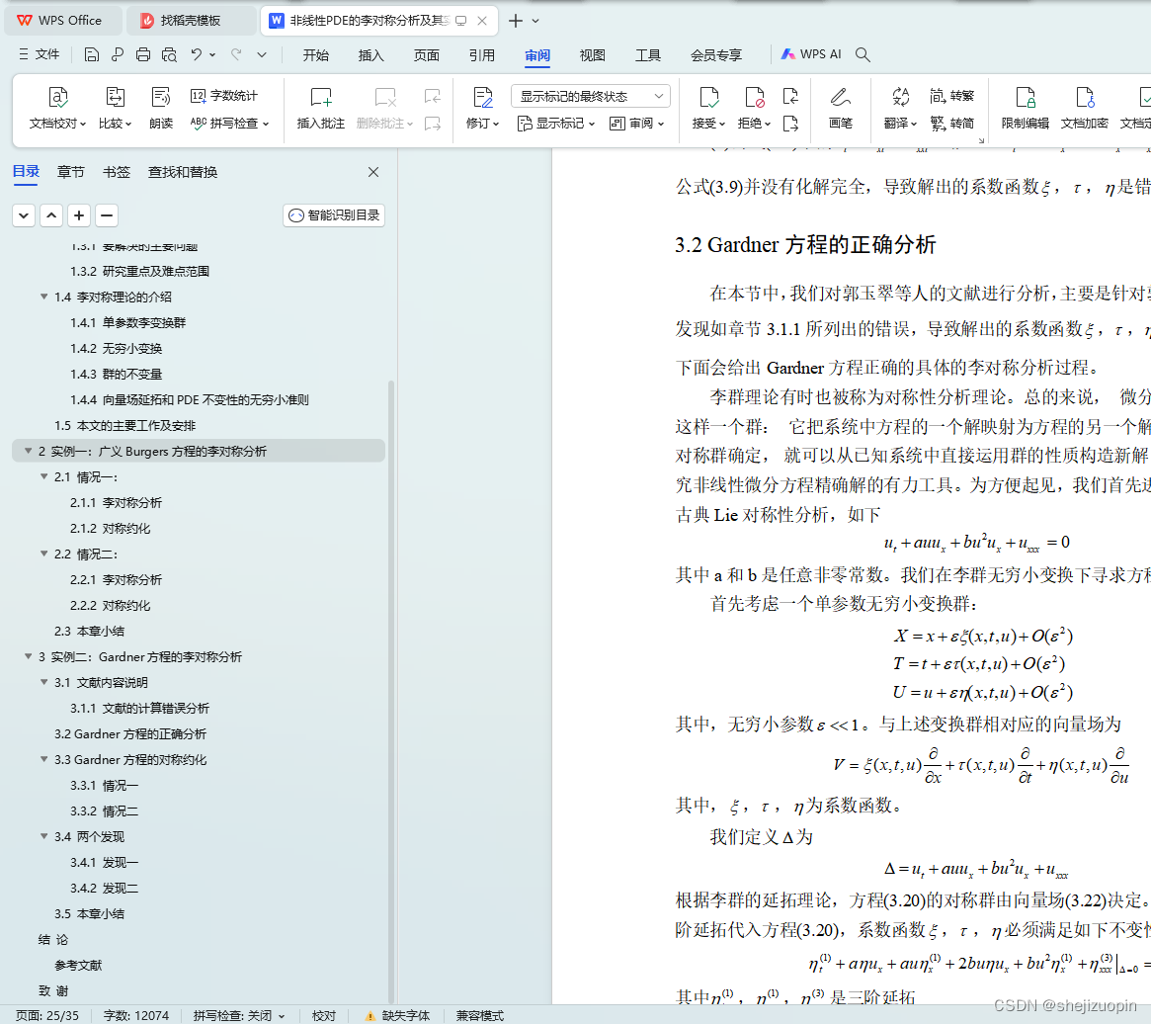
Task: Jump to 3.2 Gardner 方程的正确分析 heading
Action: point(130,733)
